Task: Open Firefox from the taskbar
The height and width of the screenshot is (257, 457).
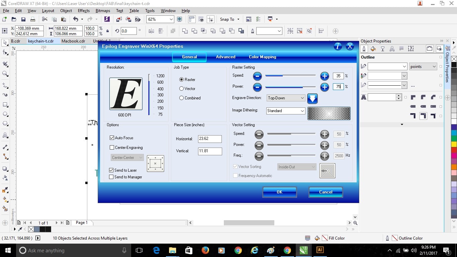Action: (x=205, y=250)
